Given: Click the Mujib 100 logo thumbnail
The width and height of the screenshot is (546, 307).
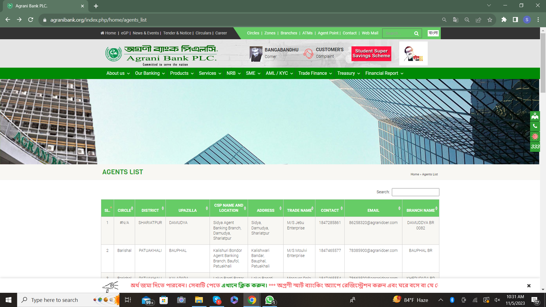Looking at the screenshot, I should click(413, 53).
